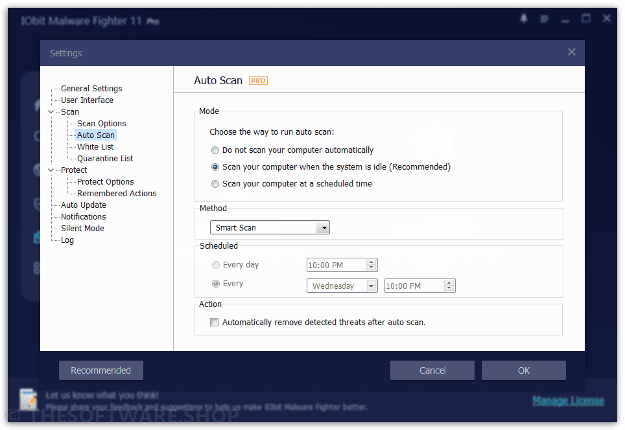Viewport: 625px width, 430px height.
Task: Open the Smart Scan method dropdown
Action: 270,227
